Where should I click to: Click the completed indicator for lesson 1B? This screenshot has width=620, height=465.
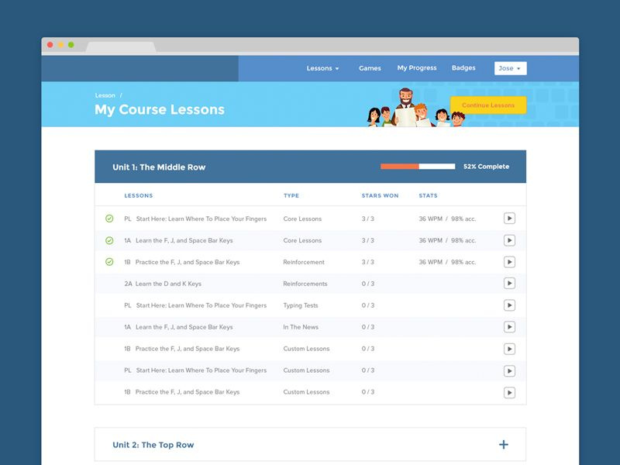[108, 262]
